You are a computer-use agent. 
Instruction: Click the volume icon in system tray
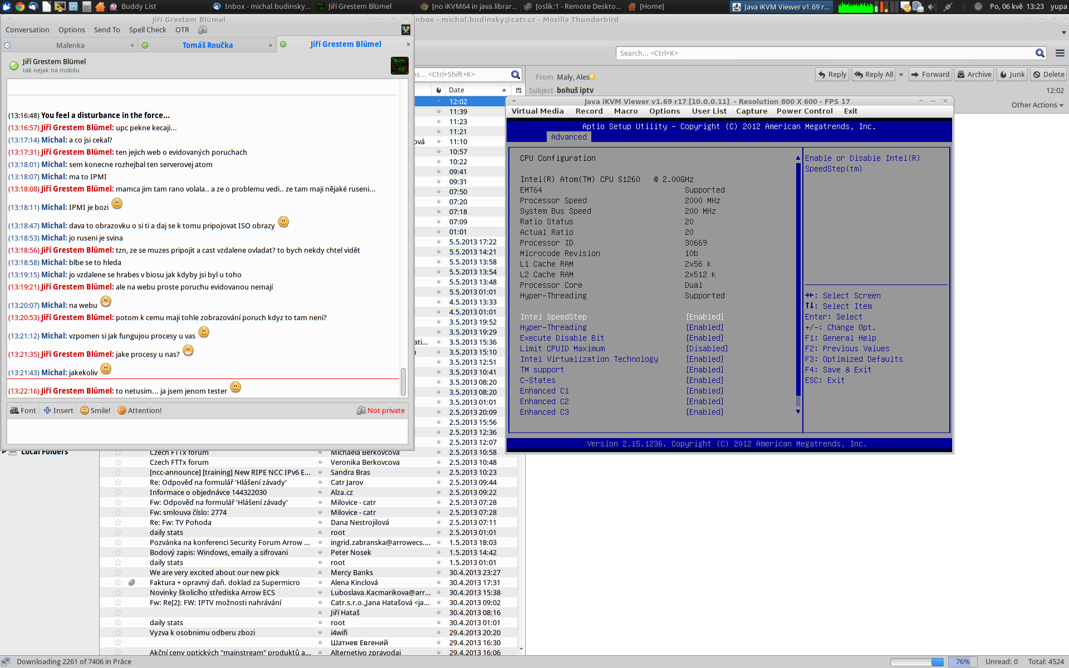pos(931,7)
